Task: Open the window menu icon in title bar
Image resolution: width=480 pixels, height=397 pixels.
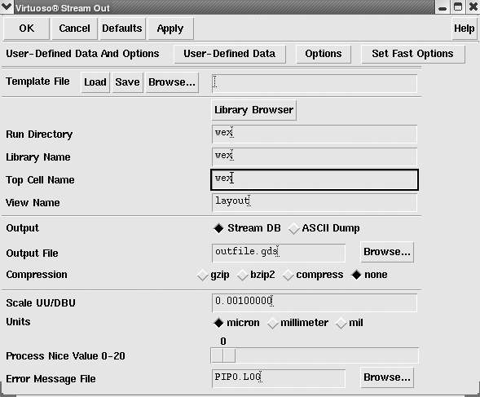Action: (x=7, y=7)
